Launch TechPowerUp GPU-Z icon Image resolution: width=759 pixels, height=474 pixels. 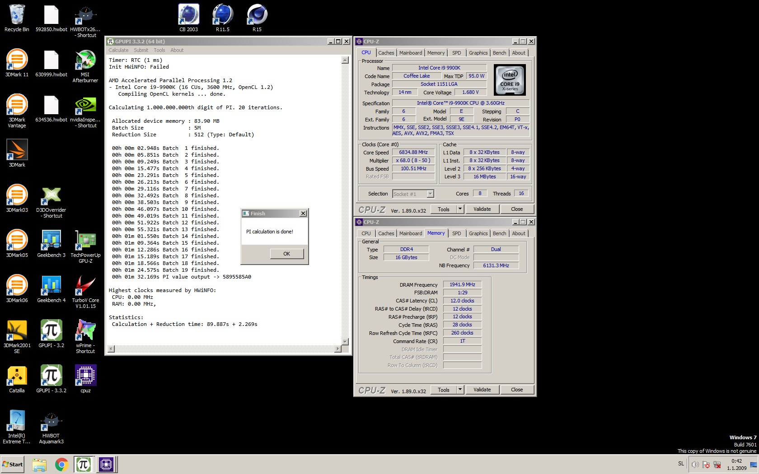[85, 246]
